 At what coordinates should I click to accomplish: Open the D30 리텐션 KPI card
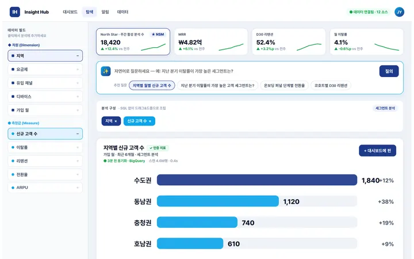click(x=289, y=42)
